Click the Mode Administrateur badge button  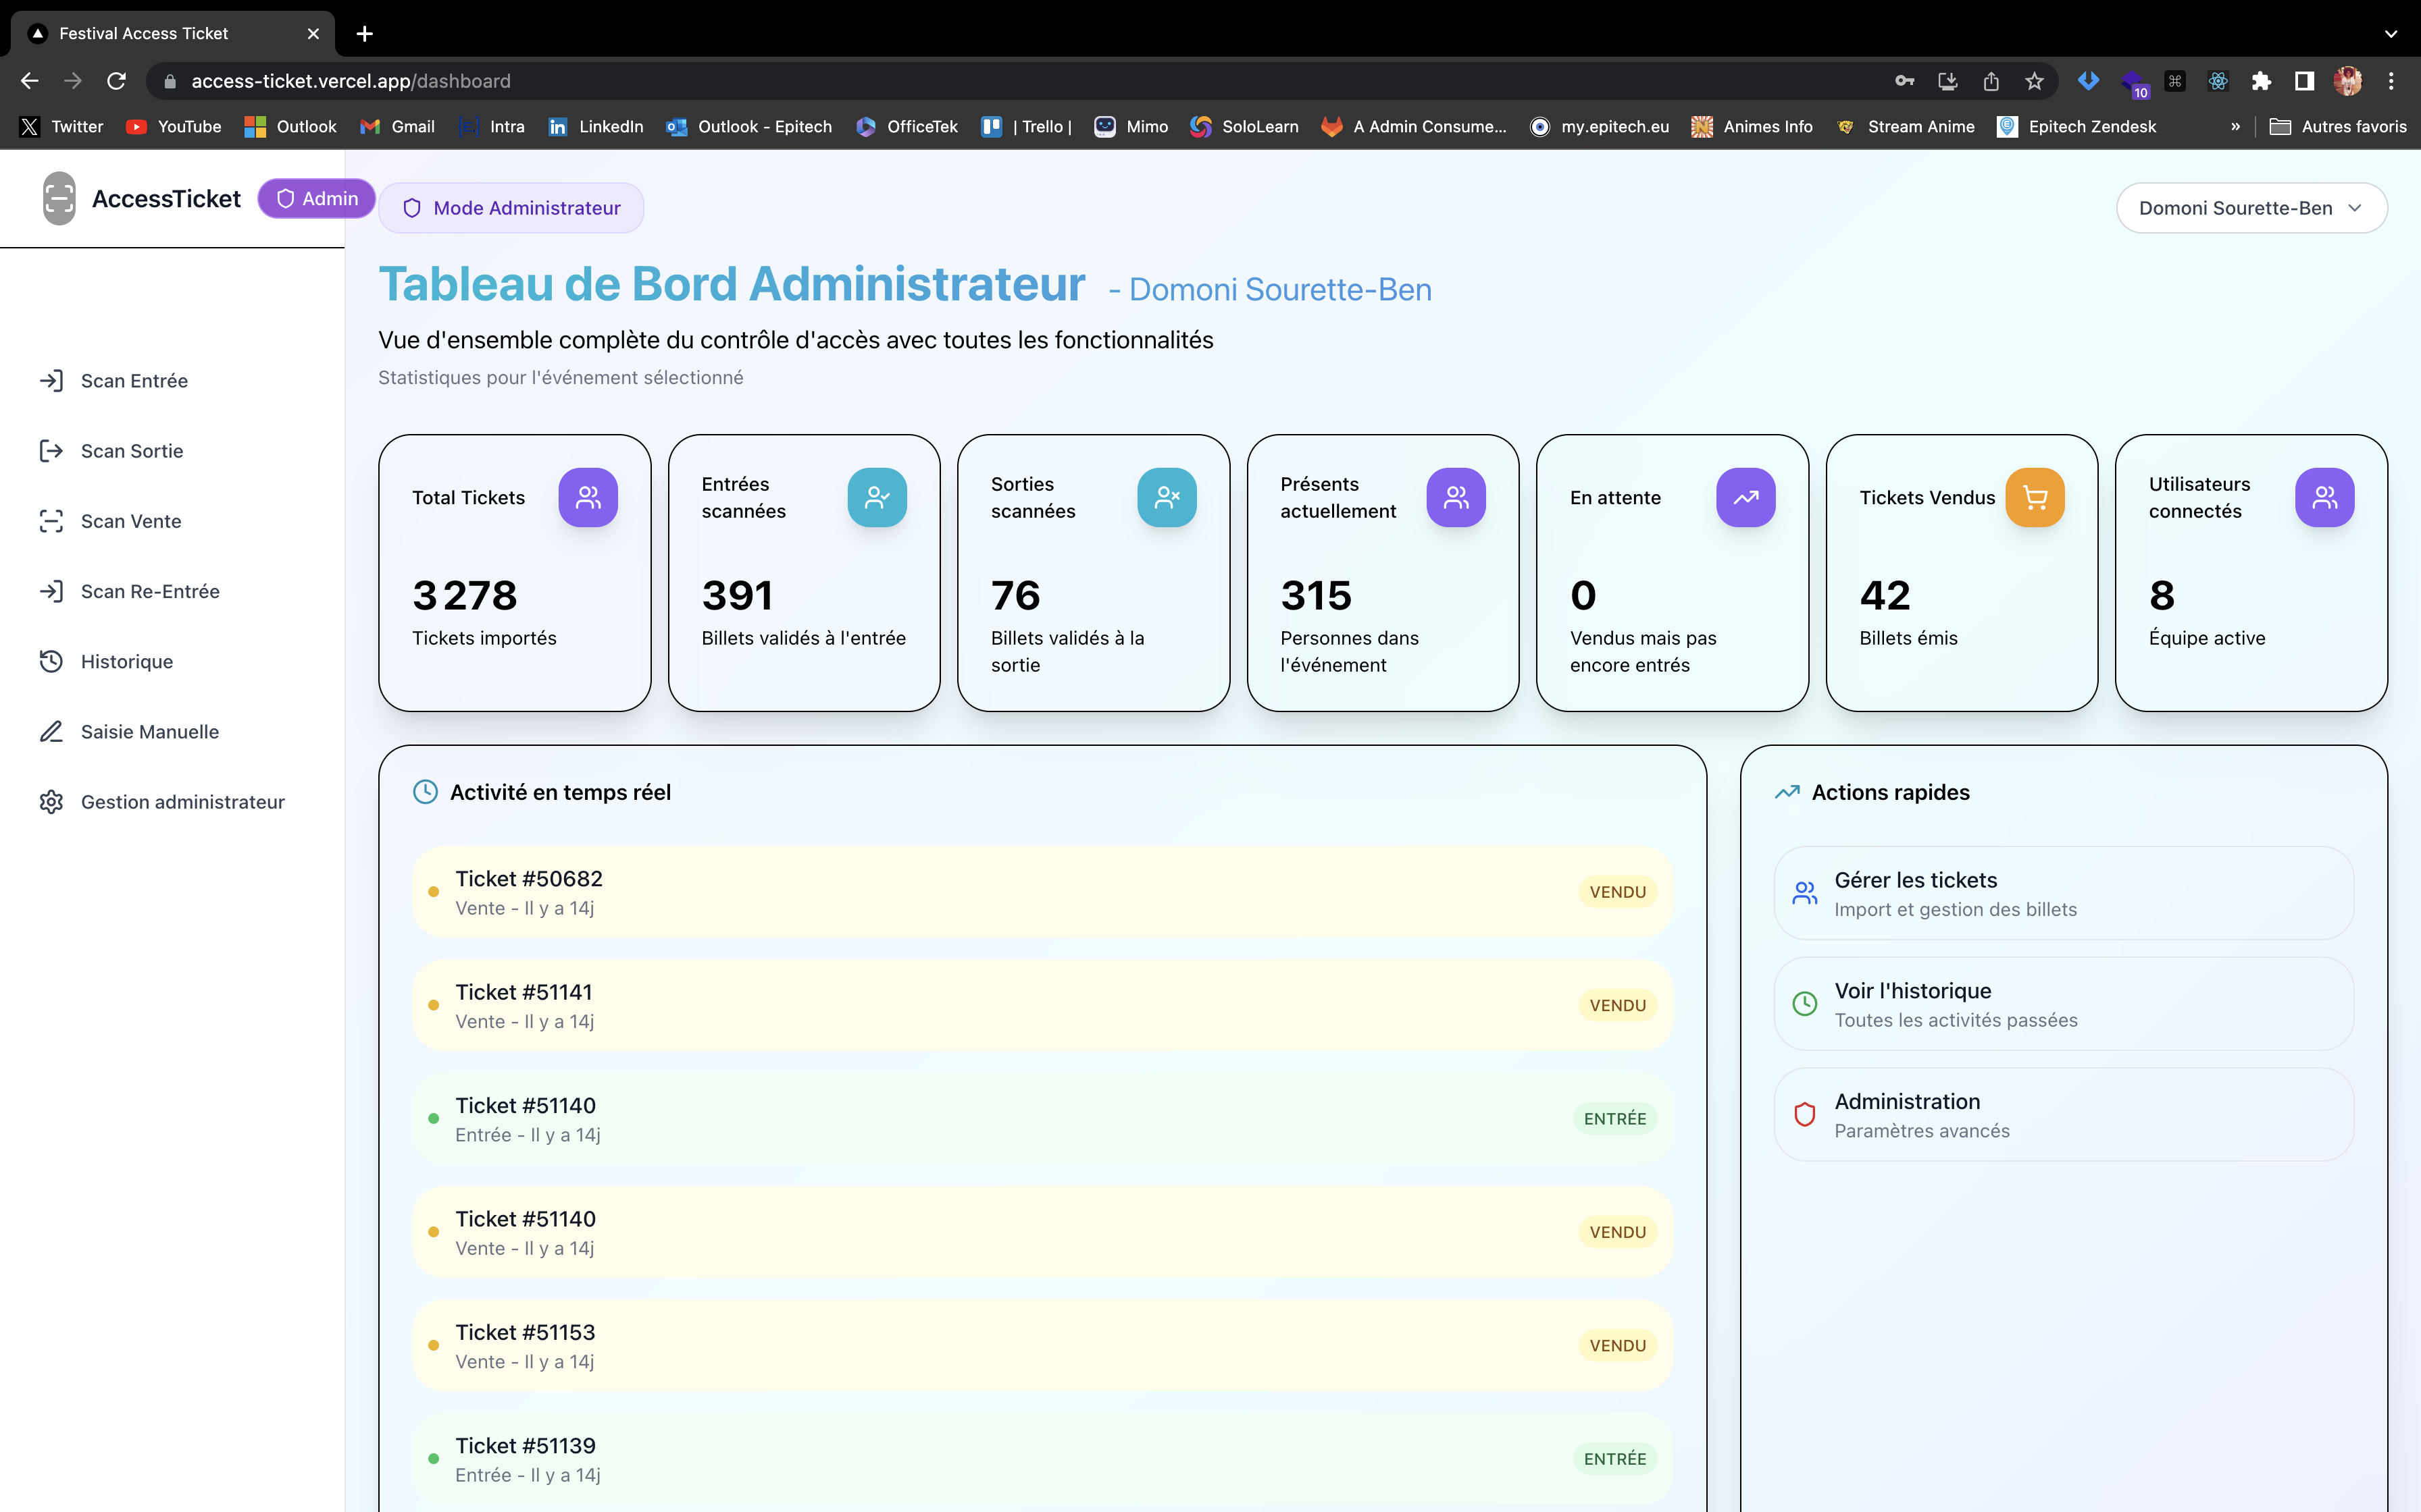[x=511, y=208]
